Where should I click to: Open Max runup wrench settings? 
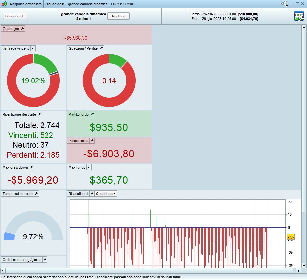click(89, 167)
